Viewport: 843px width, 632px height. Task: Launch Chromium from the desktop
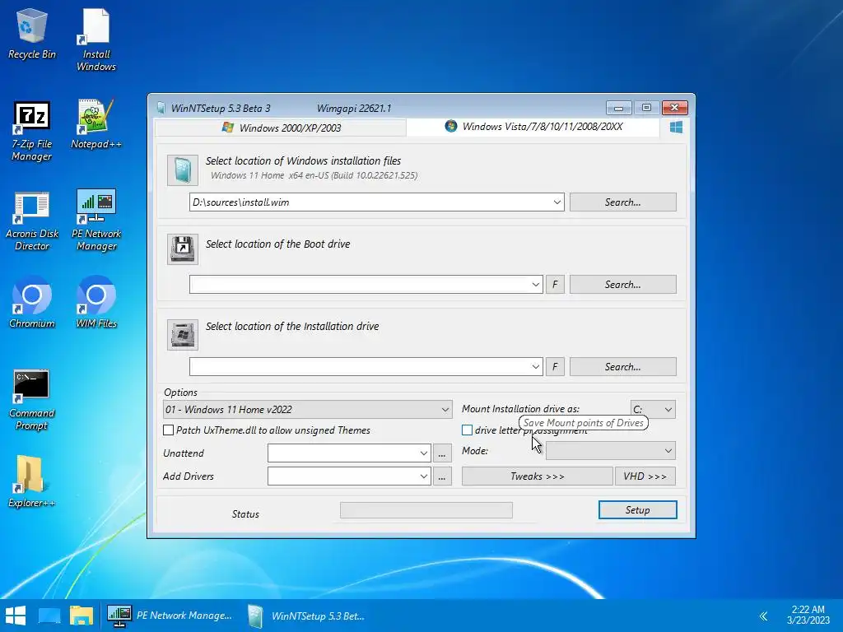pos(32,302)
